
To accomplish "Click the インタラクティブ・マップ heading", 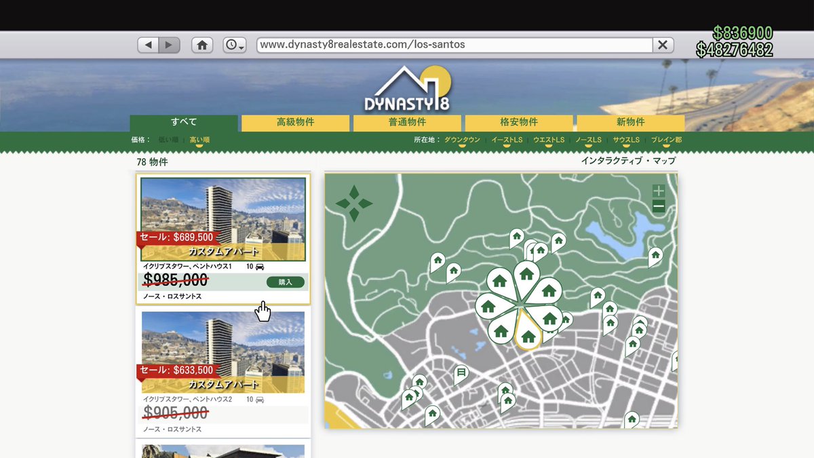I will pyautogui.click(x=628, y=161).
